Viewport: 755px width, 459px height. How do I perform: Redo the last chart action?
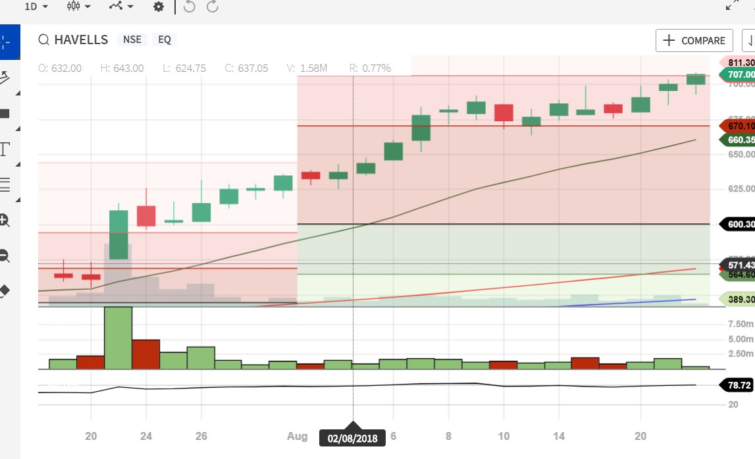pos(213,7)
